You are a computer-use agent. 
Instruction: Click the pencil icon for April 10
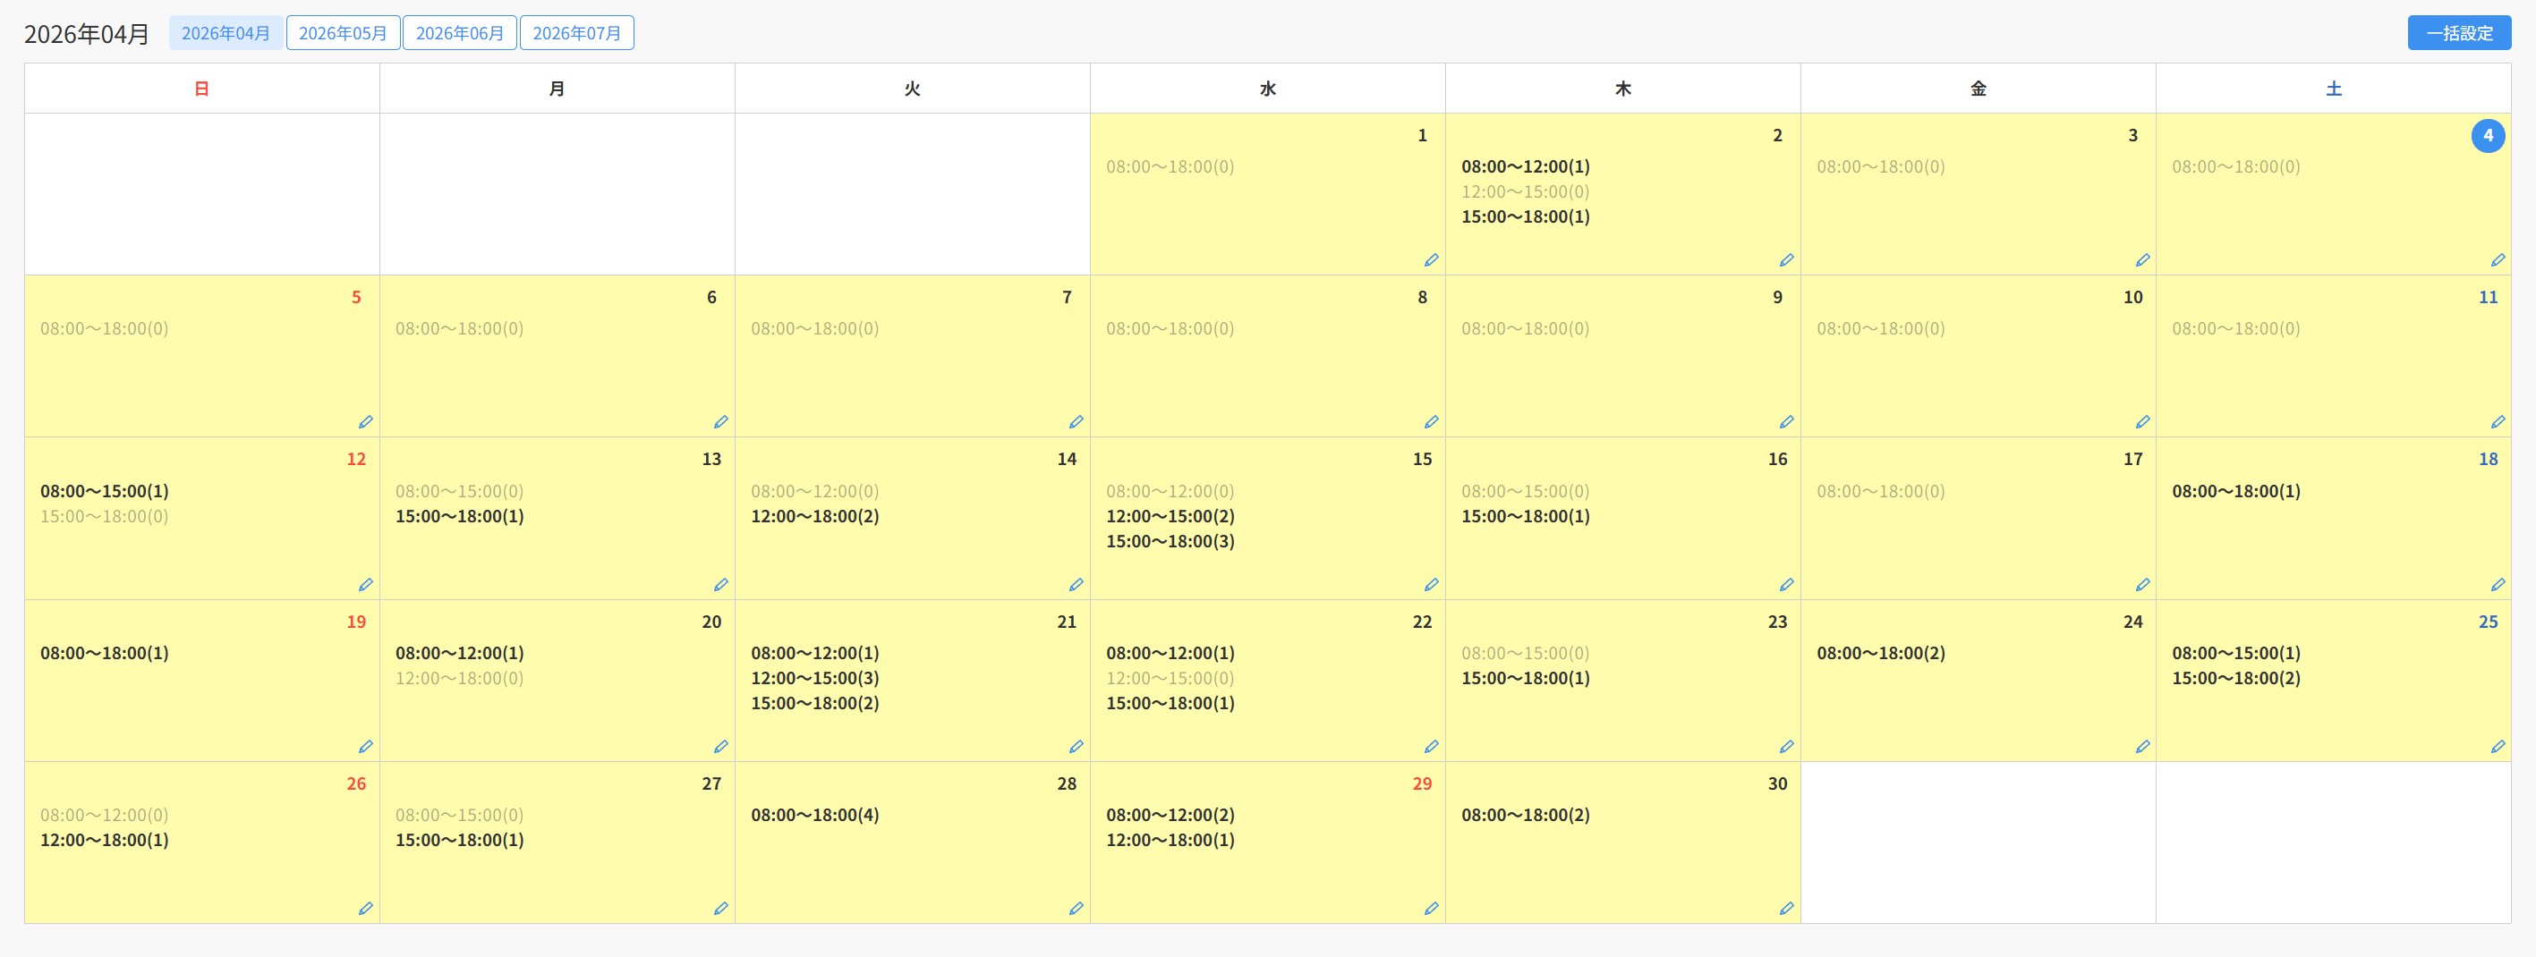tap(2141, 422)
